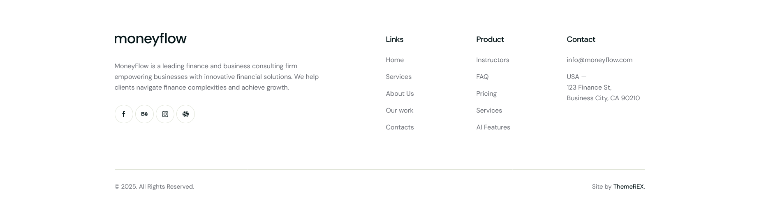Open the FAQ link
759x203 pixels.
point(482,77)
